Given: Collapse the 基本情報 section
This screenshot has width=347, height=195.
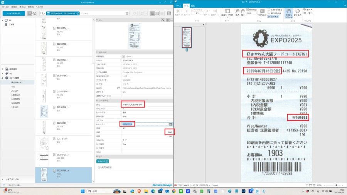Looking at the screenshot, I should [x=97, y=52].
